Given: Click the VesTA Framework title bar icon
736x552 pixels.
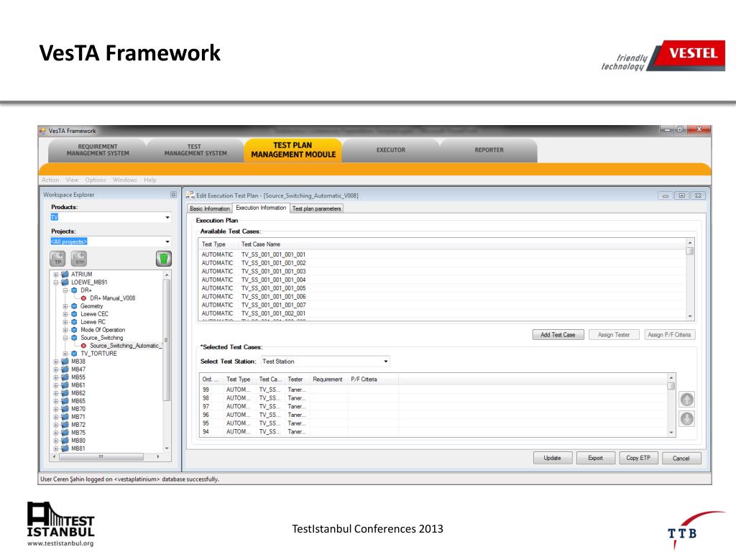Looking at the screenshot, I should (x=42, y=131).
